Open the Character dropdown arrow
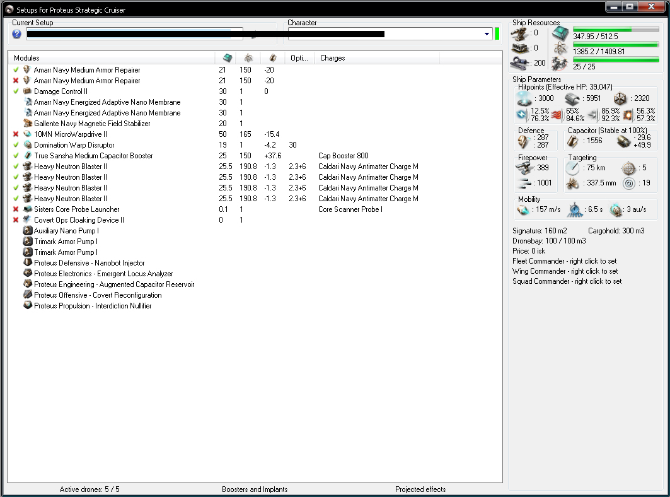Image resolution: width=670 pixels, height=497 pixels. point(487,34)
